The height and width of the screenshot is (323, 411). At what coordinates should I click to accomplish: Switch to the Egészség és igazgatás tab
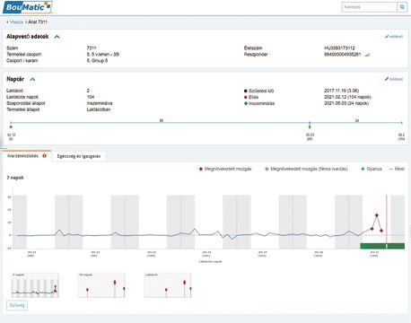(x=79, y=156)
